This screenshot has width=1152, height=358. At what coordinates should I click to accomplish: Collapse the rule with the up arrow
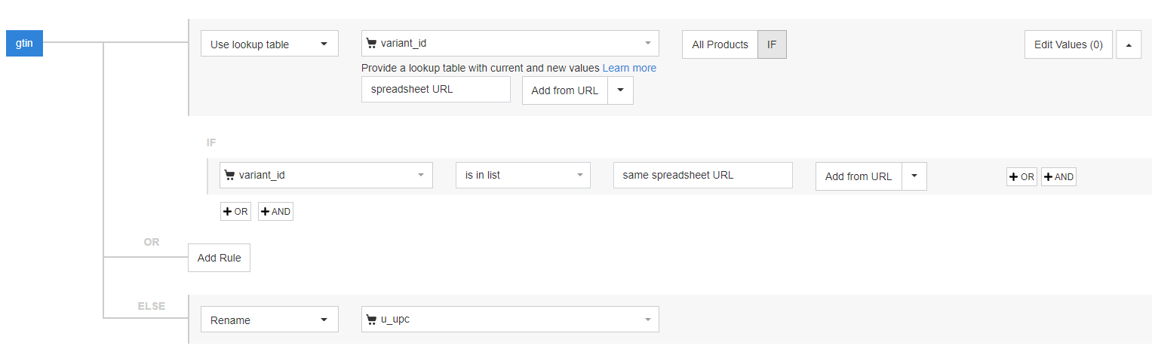click(x=1129, y=44)
